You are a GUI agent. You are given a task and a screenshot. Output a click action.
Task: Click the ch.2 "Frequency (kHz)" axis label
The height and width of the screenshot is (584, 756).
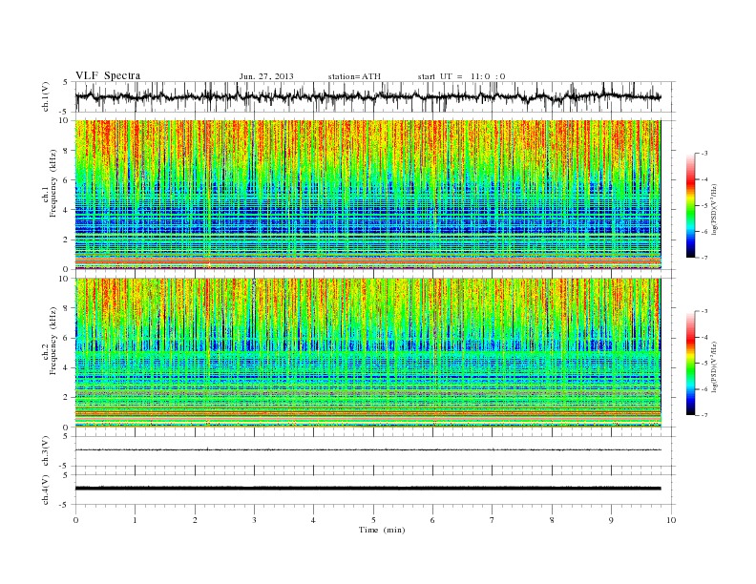click(x=53, y=340)
